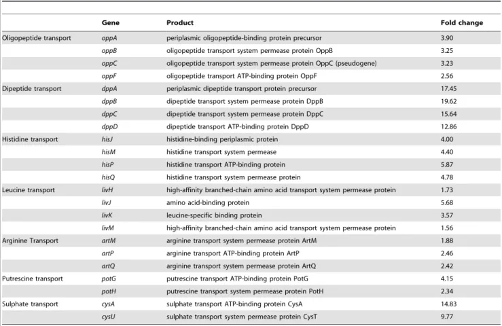Viewport: 502px width, 326px height.
Task: Select the Oligopeptide transport category label
Action: (37, 38)
